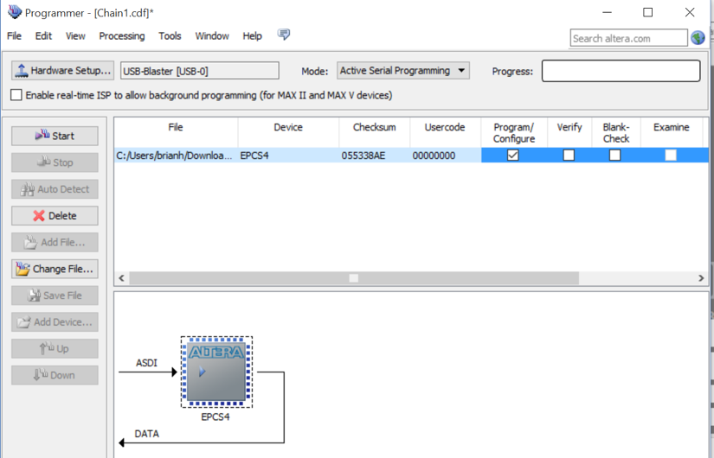Viewport: 714px width, 458px height.
Task: Open the Window menu
Action: pos(212,36)
